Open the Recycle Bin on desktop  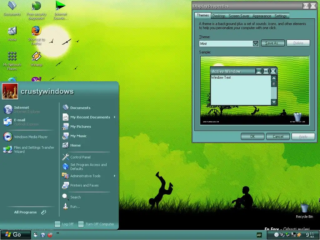point(304,211)
